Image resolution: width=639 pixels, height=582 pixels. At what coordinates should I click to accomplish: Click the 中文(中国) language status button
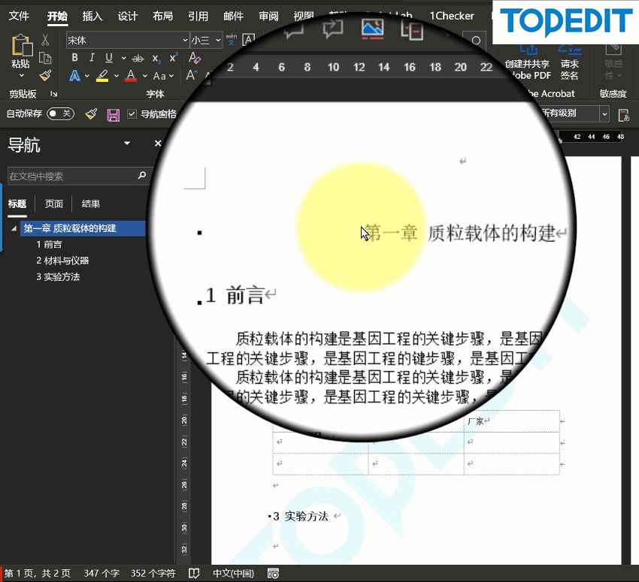pos(234,574)
